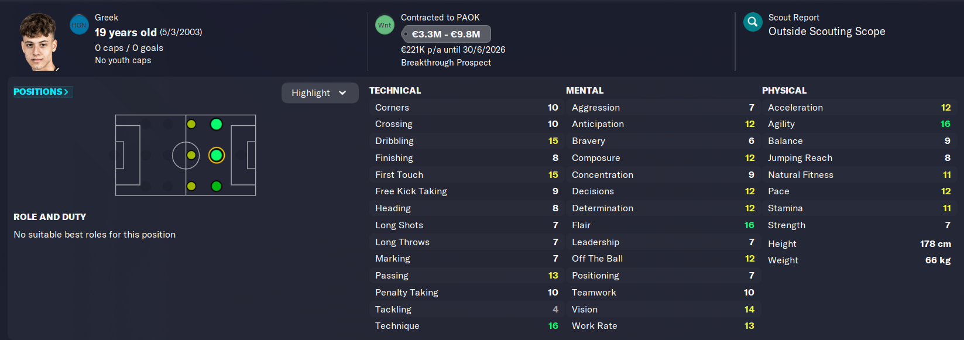The image size is (964, 340).
Task: Open the Highlight dropdown
Action: (x=320, y=93)
